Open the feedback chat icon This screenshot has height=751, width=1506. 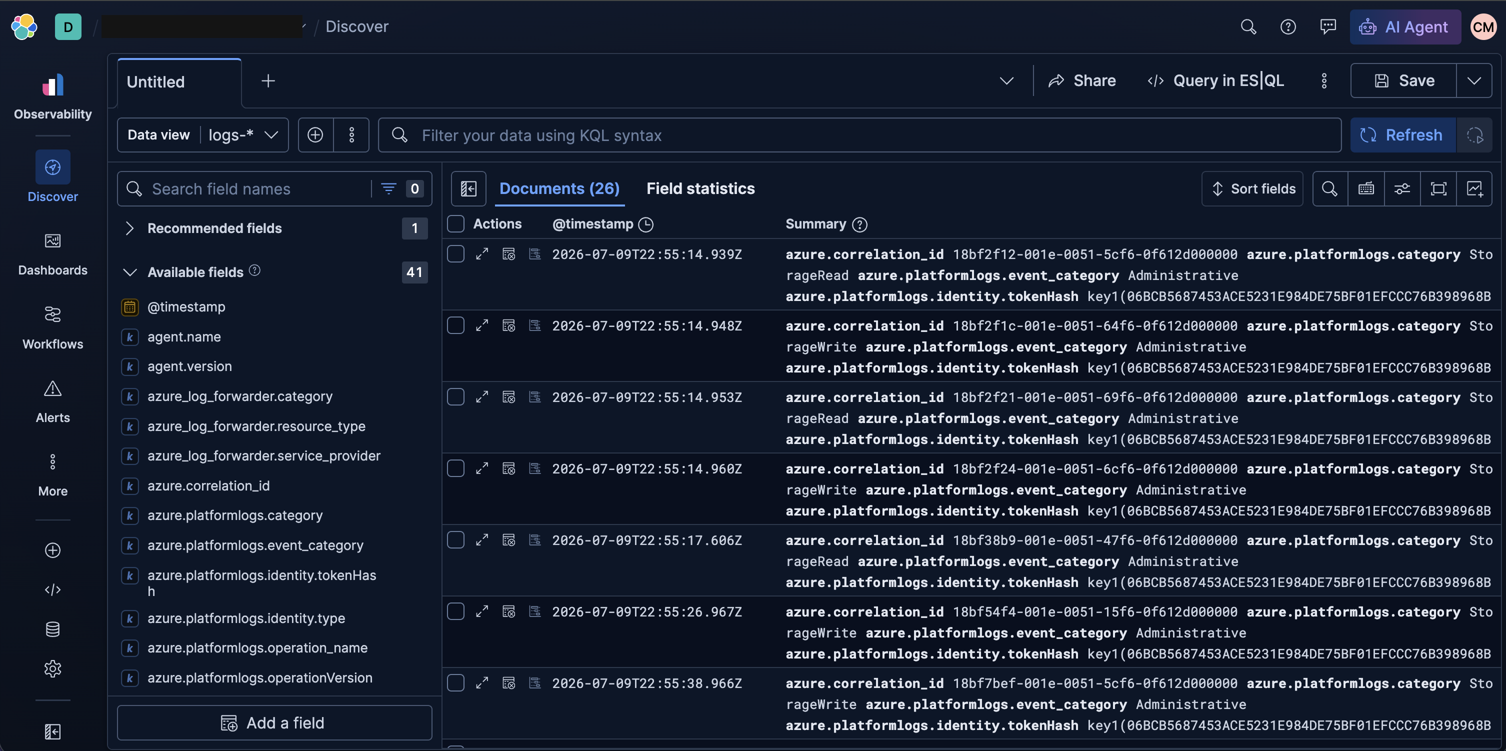pos(1327,27)
